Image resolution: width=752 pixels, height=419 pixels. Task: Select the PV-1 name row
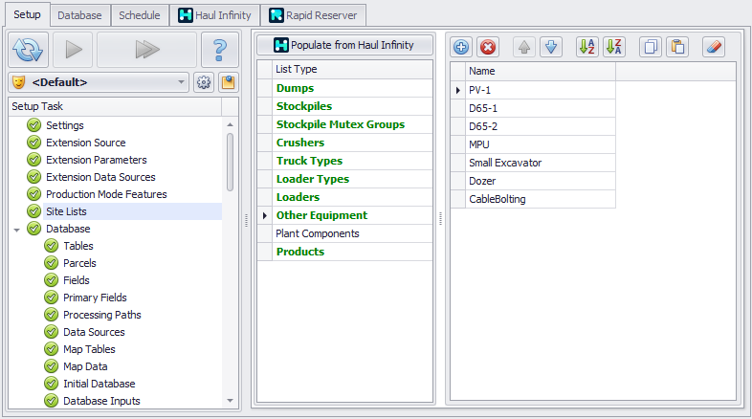point(540,90)
